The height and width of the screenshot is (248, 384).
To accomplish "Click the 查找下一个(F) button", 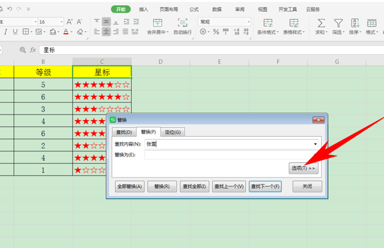I will pyautogui.click(x=265, y=186).
